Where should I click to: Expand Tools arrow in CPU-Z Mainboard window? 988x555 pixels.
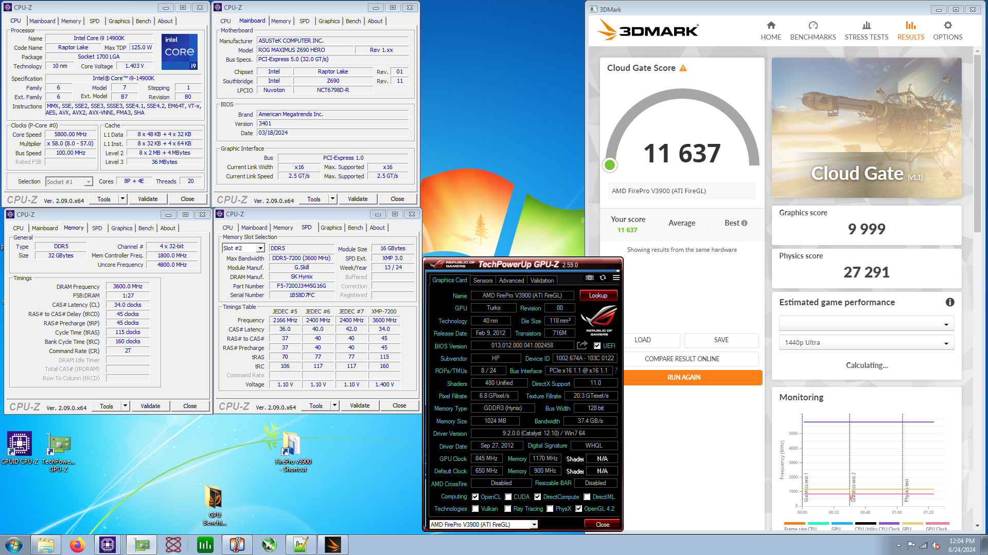pos(332,199)
